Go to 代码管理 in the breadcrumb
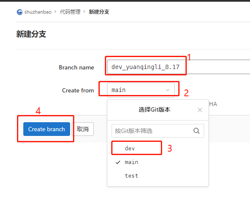The image size is (250, 210). [x=70, y=12]
